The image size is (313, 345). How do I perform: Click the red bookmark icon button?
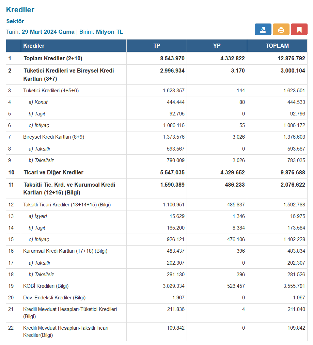coord(299,29)
